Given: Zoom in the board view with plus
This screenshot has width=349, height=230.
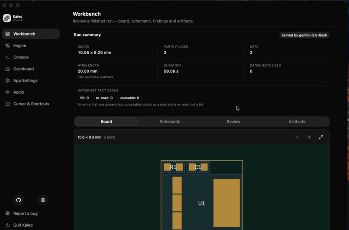Looking at the screenshot, I should (309, 137).
